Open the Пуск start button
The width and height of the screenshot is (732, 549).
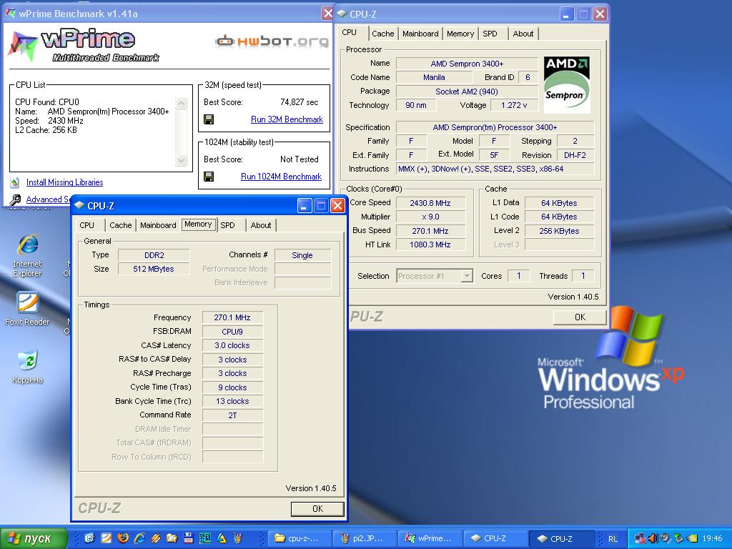pos(33,538)
